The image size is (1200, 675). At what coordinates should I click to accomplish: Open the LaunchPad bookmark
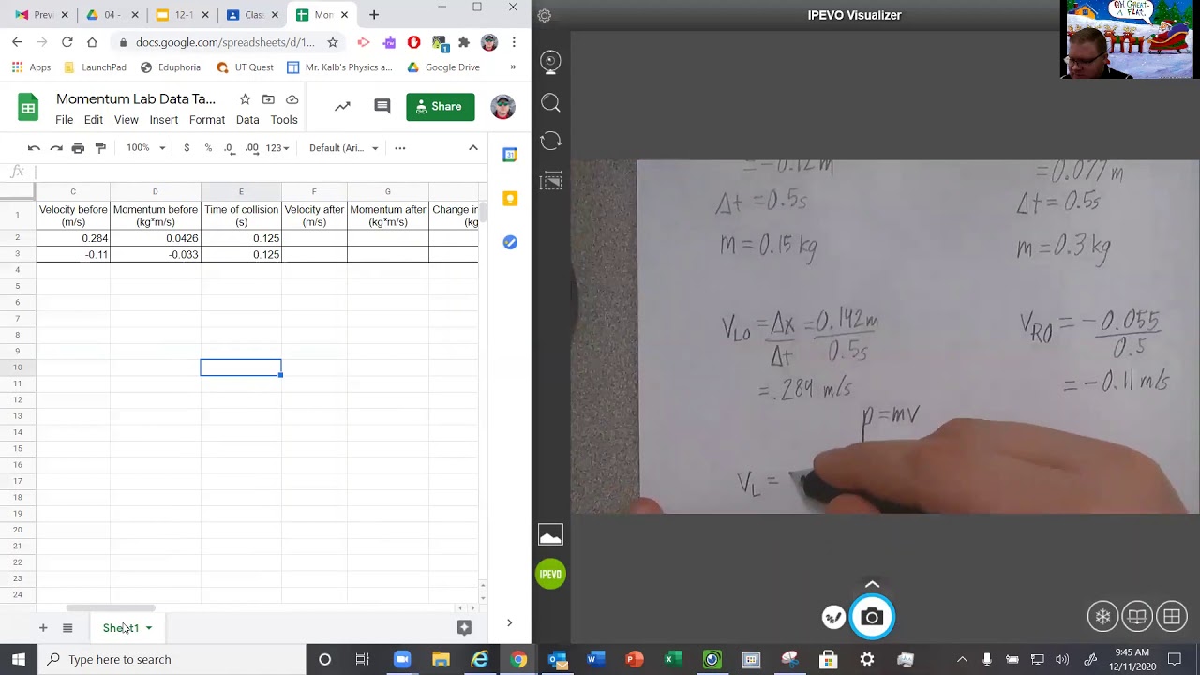point(95,67)
